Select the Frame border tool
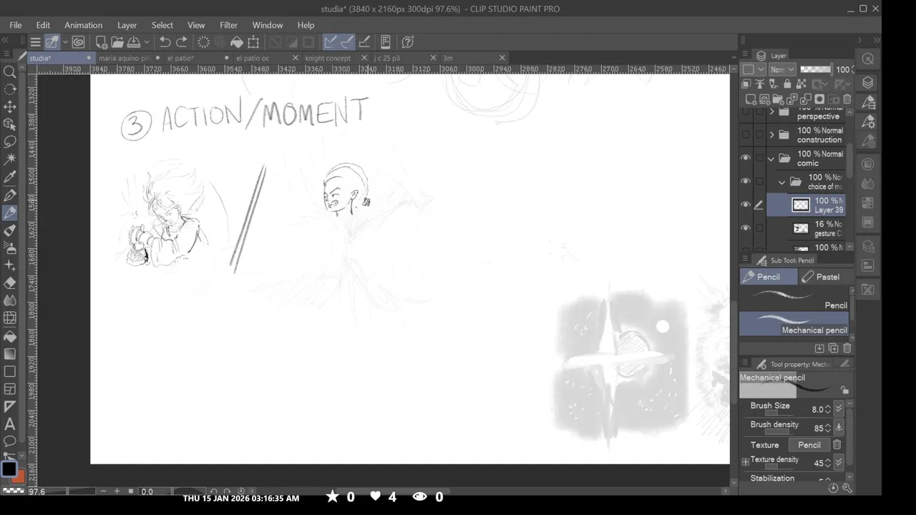The width and height of the screenshot is (916, 515). (x=10, y=389)
